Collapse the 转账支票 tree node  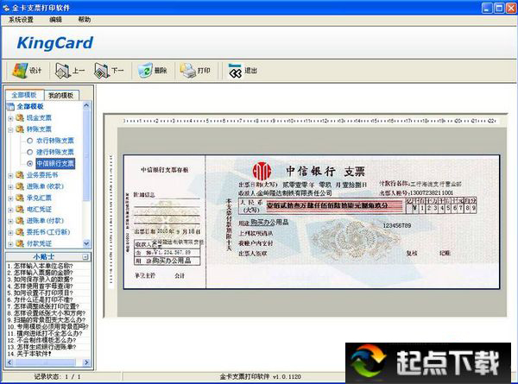pyautogui.click(x=10, y=129)
